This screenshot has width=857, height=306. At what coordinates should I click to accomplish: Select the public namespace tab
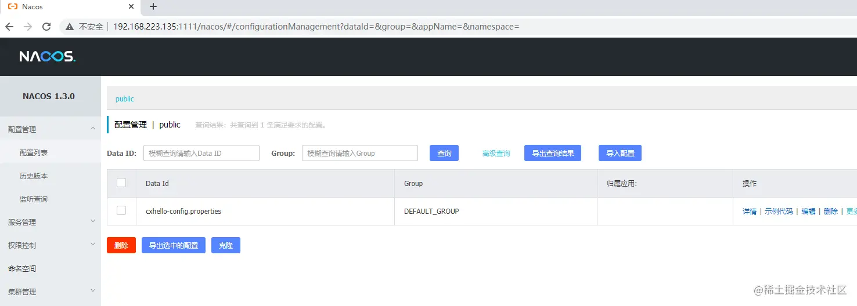[125, 99]
